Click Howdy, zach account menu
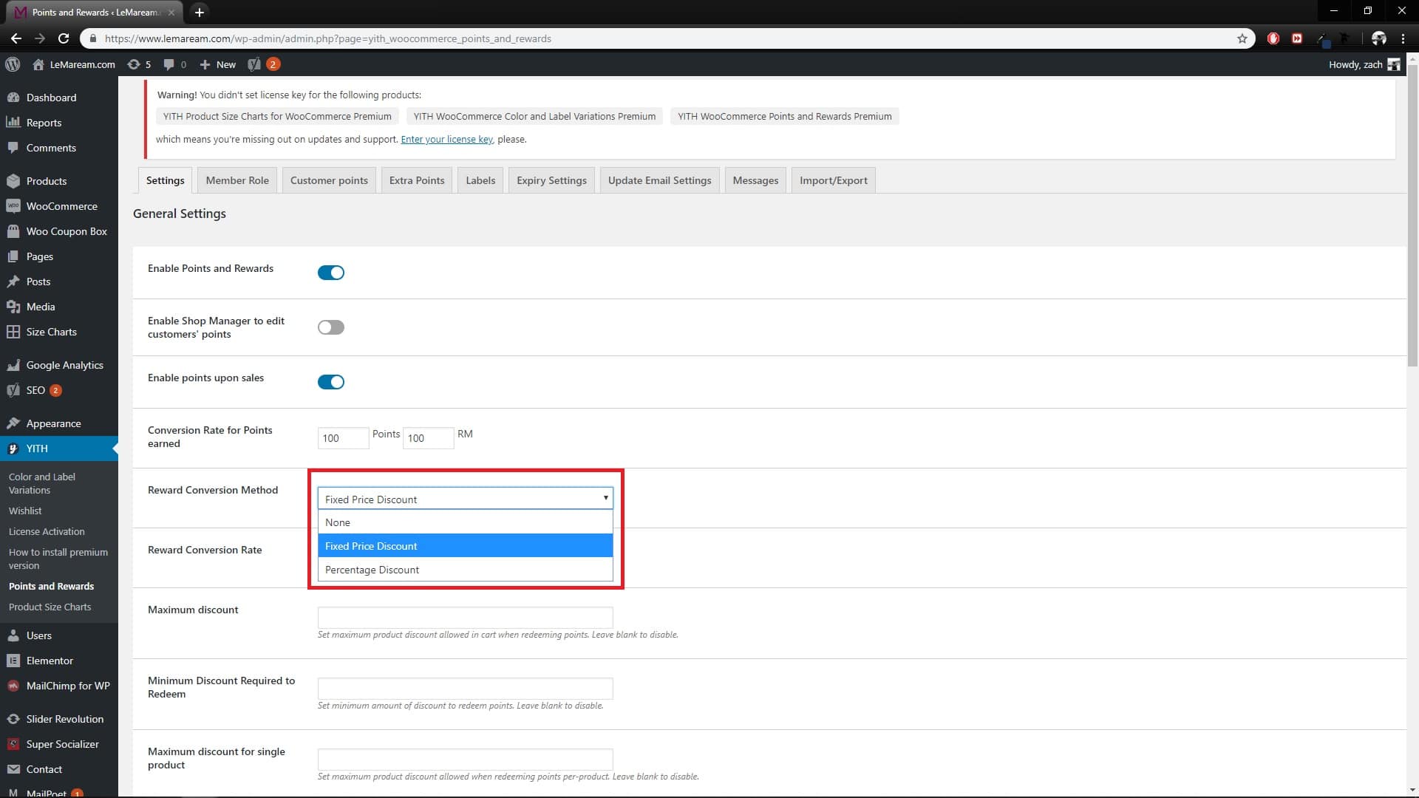This screenshot has height=798, width=1419. pyautogui.click(x=1364, y=64)
